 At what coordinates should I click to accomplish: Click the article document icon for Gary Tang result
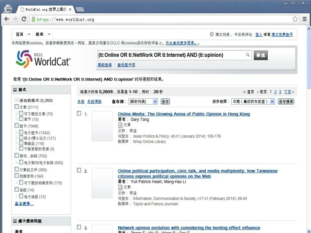tap(120, 125)
